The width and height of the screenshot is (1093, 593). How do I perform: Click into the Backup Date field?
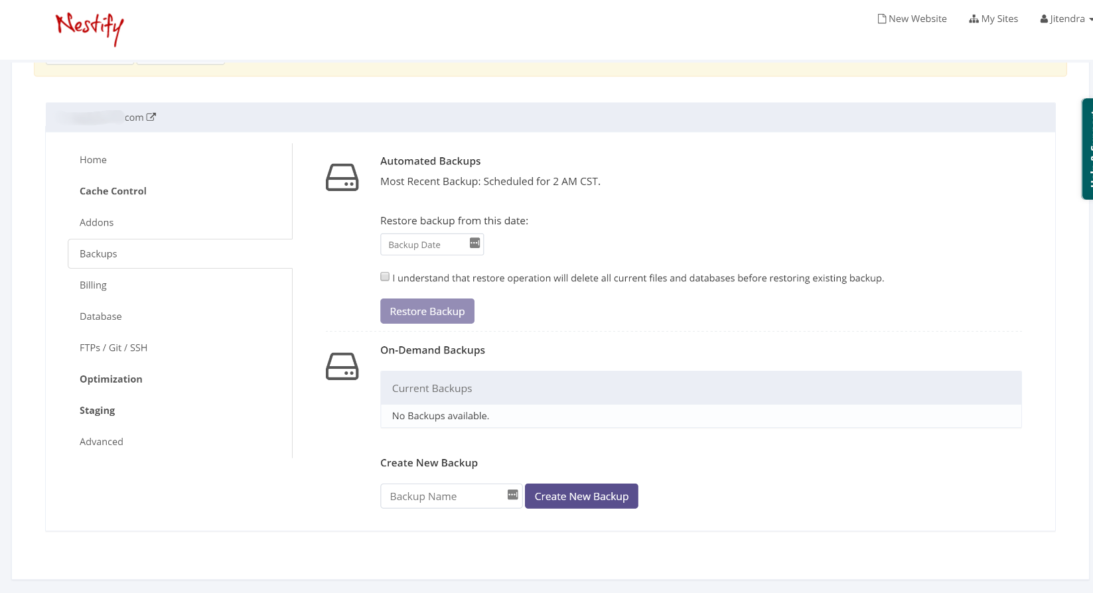(425, 245)
